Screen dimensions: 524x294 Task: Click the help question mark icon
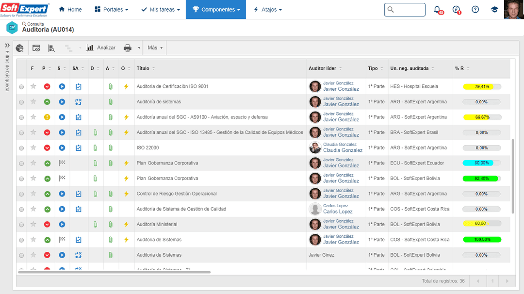475,10
